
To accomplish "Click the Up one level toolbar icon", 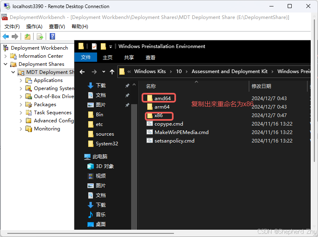I will click(x=28, y=37).
